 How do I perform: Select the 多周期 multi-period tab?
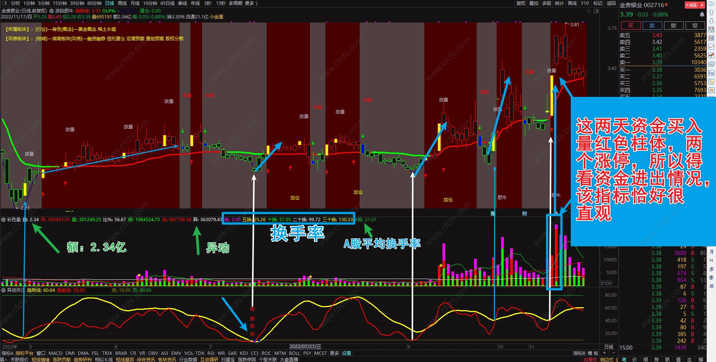236,3
